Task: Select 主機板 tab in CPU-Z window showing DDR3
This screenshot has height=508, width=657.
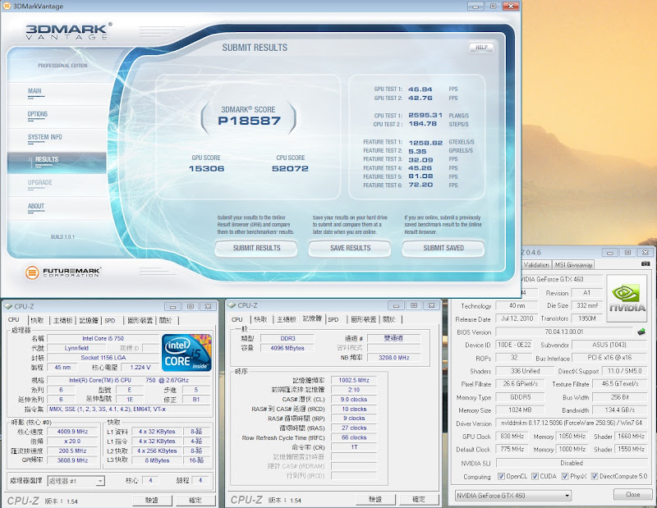Action: 286,319
